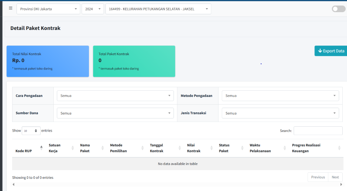
Task: Click the Previous pagination button
Action: 318,177
